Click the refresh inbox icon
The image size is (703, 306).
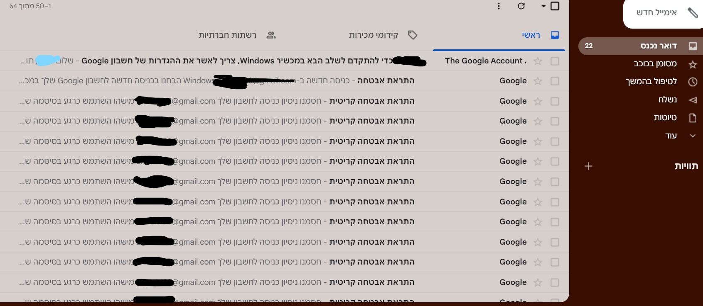[521, 6]
